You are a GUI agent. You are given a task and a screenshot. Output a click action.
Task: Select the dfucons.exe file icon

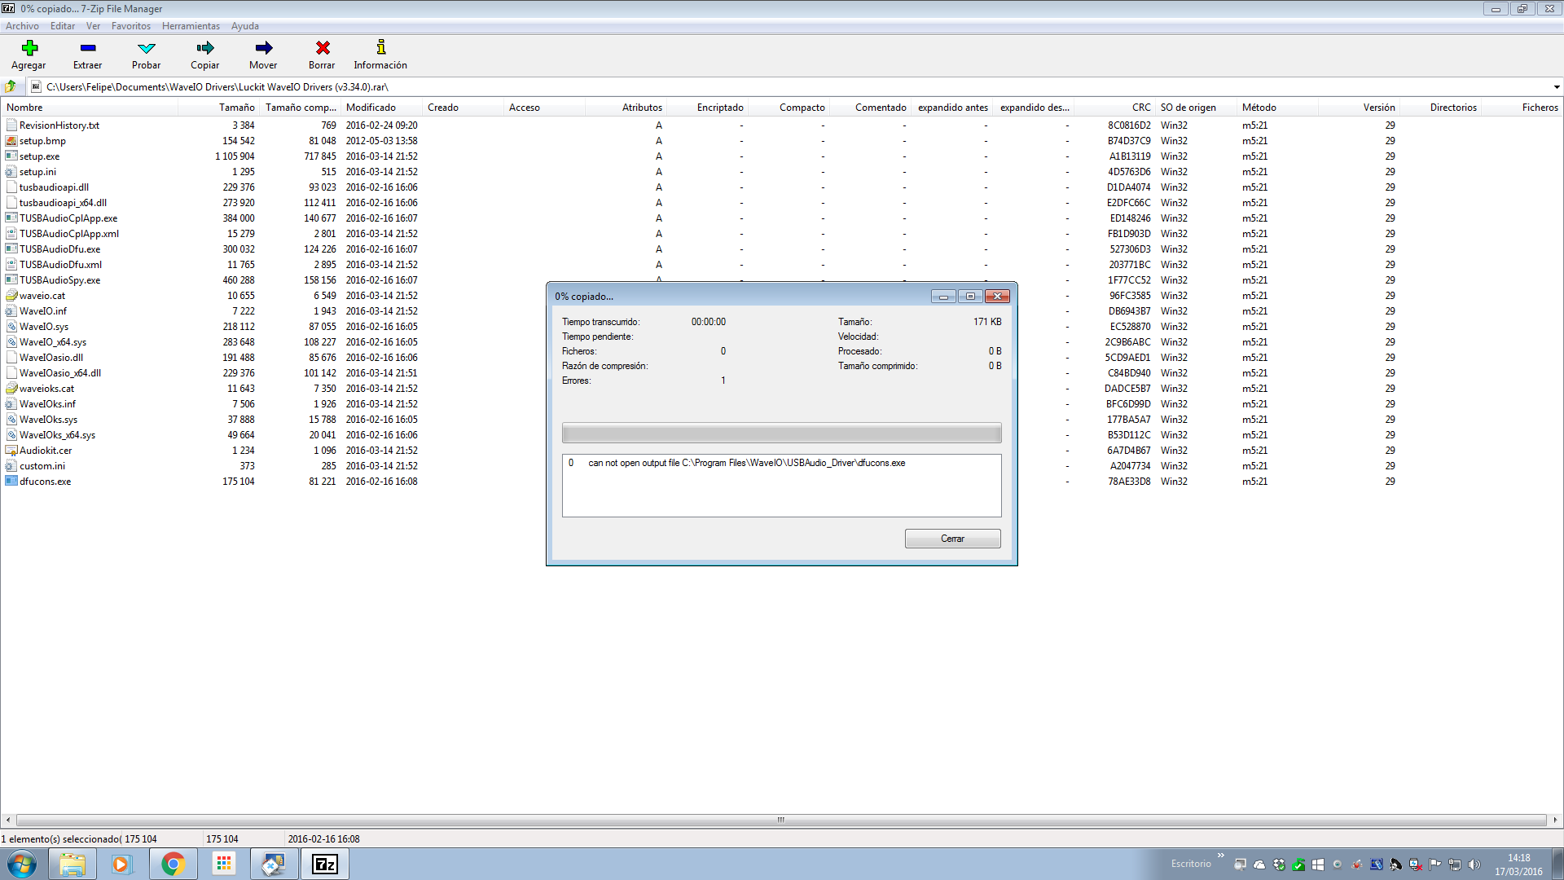11,482
